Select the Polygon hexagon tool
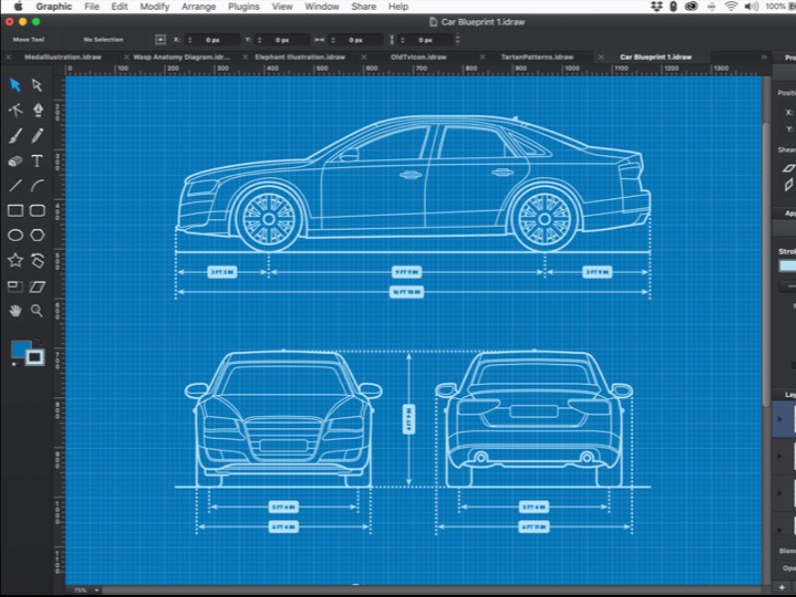 click(x=37, y=235)
